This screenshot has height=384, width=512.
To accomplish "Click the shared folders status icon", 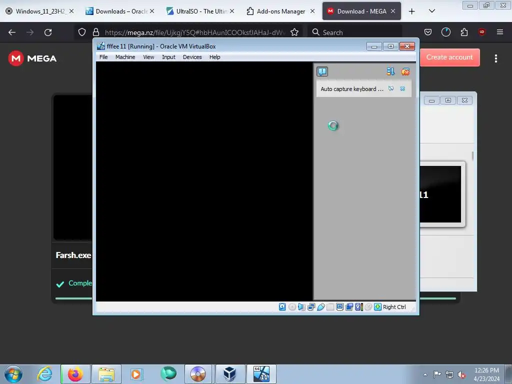I will 330,307.
